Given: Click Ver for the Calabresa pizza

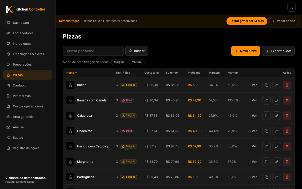Looking at the screenshot, I should [x=254, y=116].
